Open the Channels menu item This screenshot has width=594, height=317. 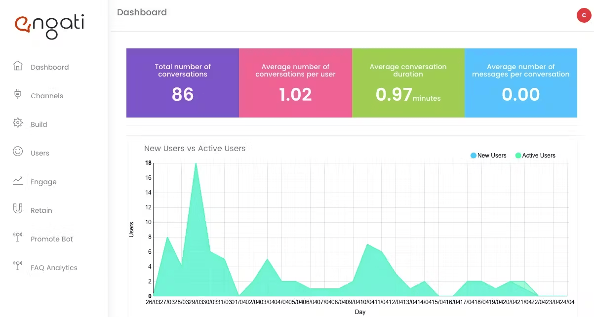[x=47, y=96]
